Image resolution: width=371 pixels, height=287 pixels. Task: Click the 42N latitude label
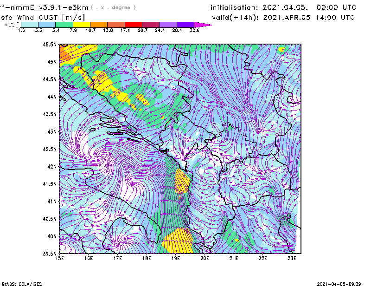tap(52, 167)
